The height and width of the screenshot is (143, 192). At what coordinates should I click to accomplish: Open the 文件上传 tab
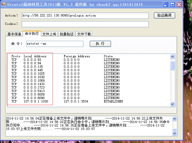click(49, 34)
